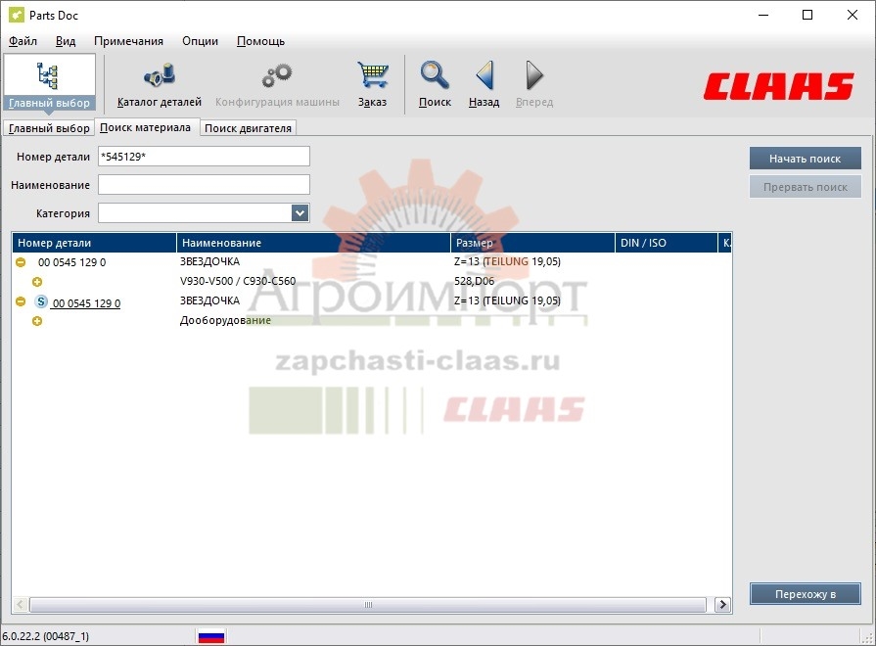Screen dimensions: 876x646
Task: Click the Номер детали input field
Action: (x=204, y=157)
